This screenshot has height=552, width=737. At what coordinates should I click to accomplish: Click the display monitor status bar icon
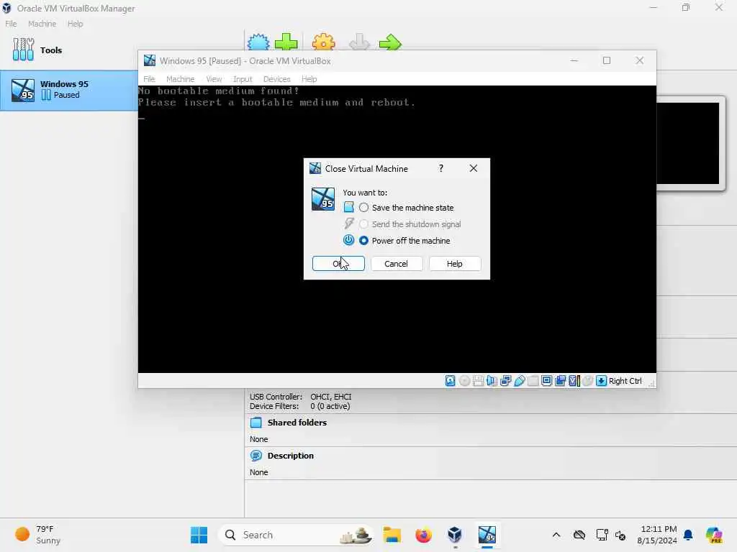pyautogui.click(x=547, y=381)
